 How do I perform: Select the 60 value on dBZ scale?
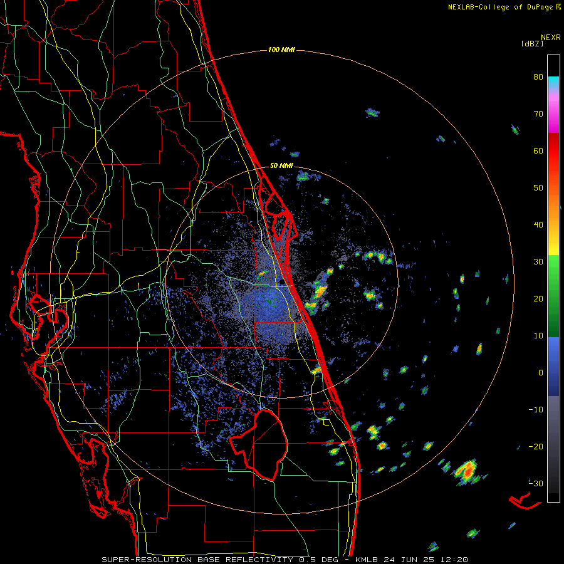(538, 150)
